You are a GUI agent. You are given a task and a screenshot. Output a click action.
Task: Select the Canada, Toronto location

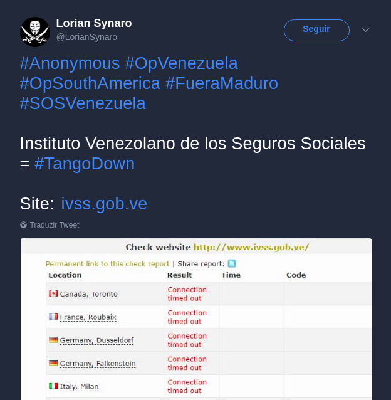[x=89, y=294]
